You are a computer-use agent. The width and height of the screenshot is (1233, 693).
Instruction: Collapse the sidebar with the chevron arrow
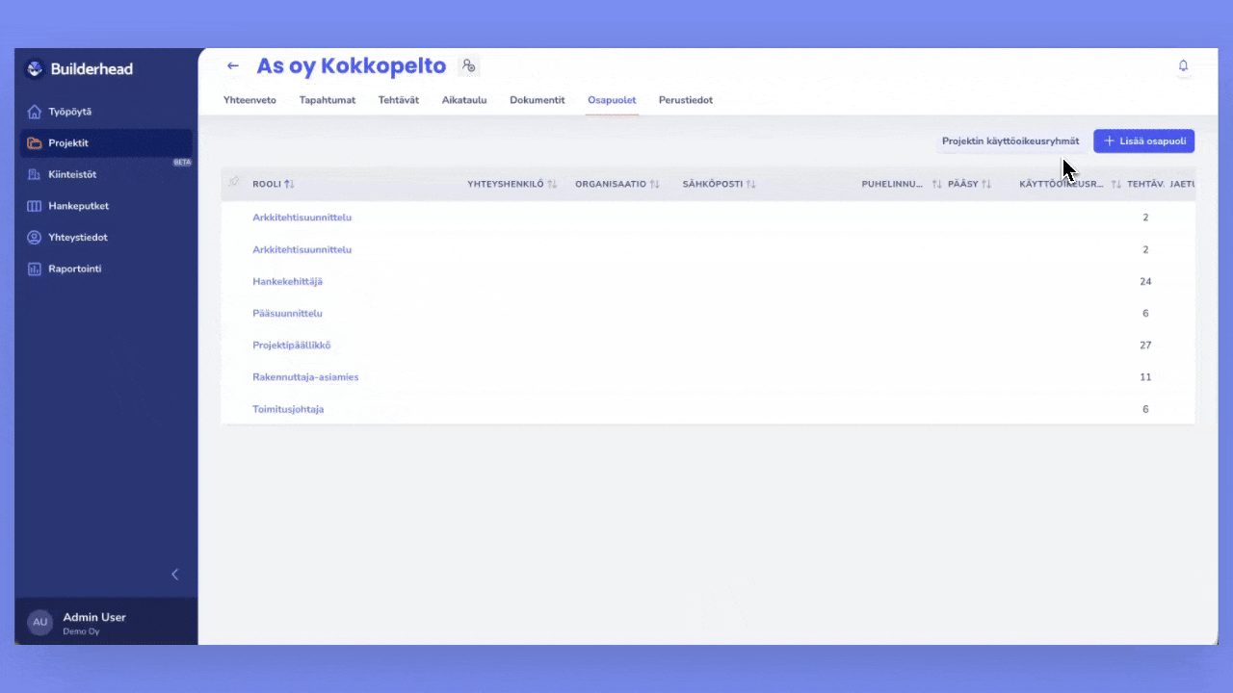(x=174, y=575)
